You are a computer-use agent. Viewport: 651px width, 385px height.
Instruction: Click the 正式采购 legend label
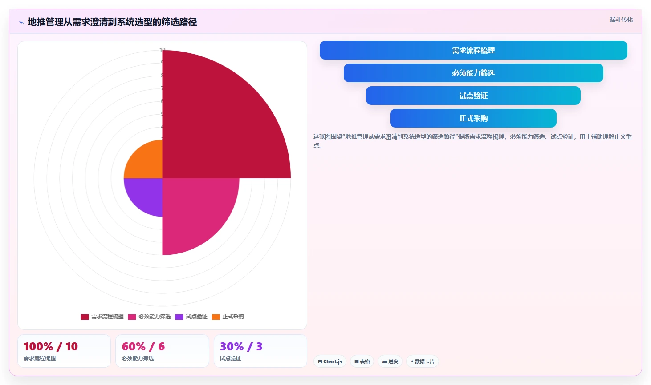tap(233, 317)
